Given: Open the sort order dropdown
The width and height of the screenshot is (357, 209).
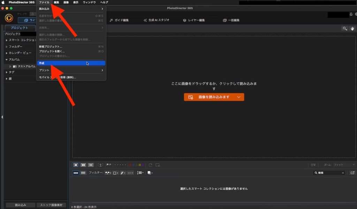Looking at the screenshot, I should 140,173.
